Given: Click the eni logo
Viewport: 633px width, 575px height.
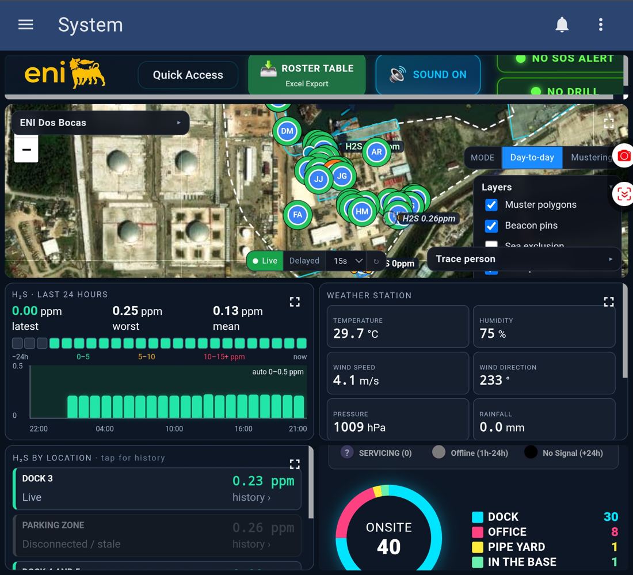Looking at the screenshot, I should [64, 74].
